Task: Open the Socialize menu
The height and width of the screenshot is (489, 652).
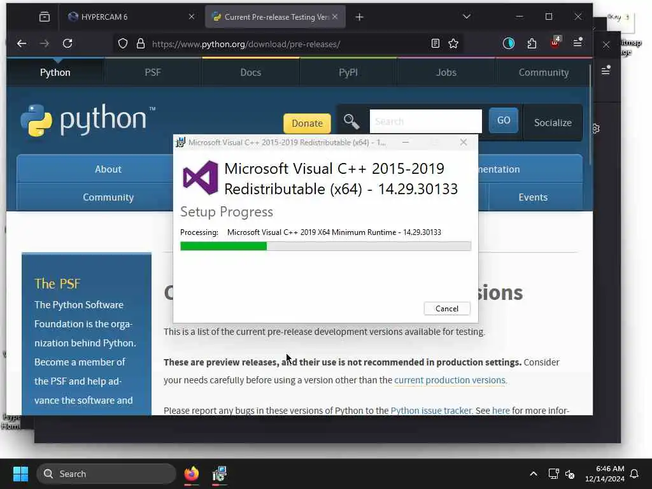Action: tap(553, 123)
